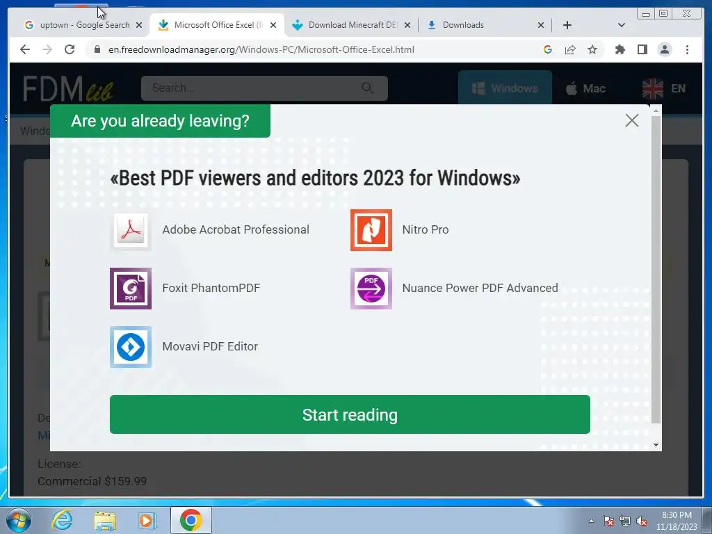712x534 pixels.
Task: Go back to the previous page
Action: point(25,49)
